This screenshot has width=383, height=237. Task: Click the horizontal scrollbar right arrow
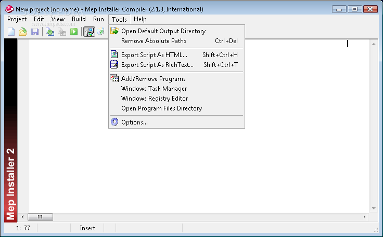click(364, 217)
